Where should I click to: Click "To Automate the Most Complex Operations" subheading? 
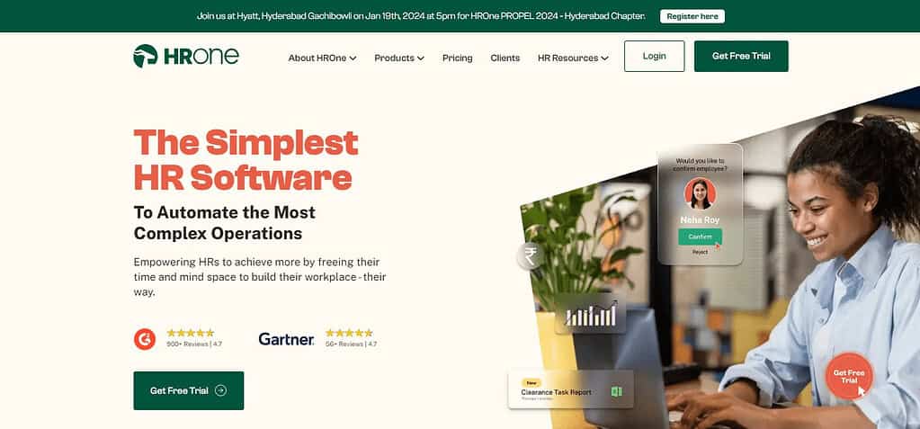click(225, 223)
